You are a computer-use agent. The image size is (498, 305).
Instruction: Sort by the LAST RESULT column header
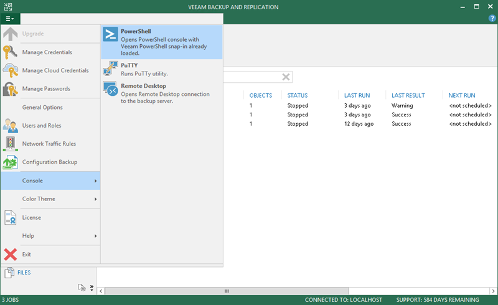click(408, 95)
